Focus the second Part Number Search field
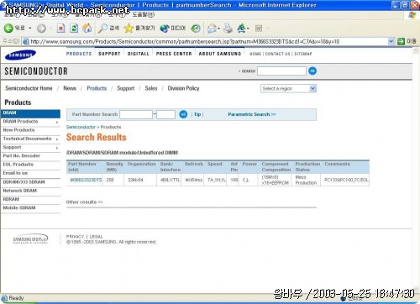Screen dimensions: 420x304 click(165, 114)
